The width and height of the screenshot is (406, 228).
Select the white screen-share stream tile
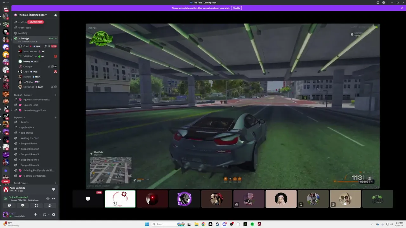click(x=88, y=199)
